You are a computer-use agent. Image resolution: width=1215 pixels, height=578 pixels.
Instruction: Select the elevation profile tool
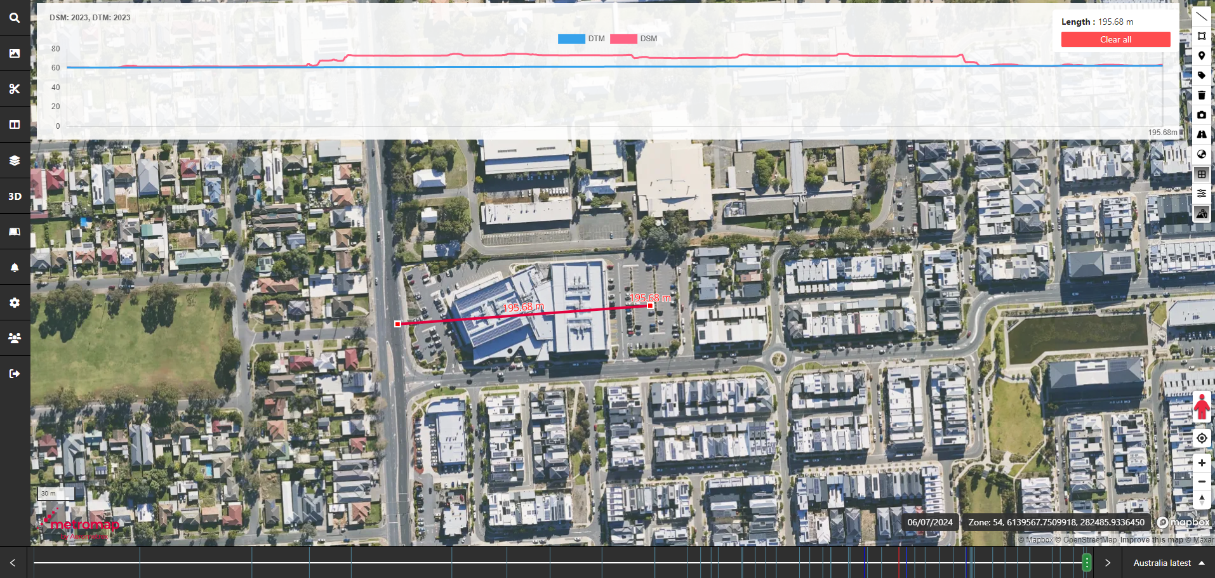(x=1201, y=213)
